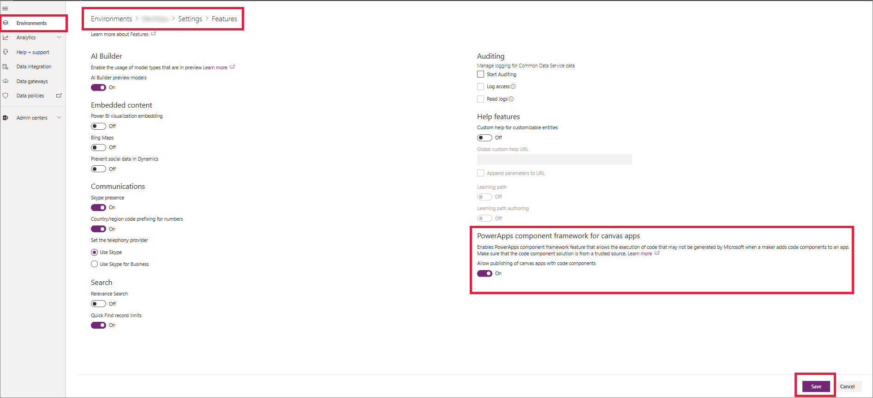Click external link icon beside Learn more about Features
The width and height of the screenshot is (873, 398).
154,34
